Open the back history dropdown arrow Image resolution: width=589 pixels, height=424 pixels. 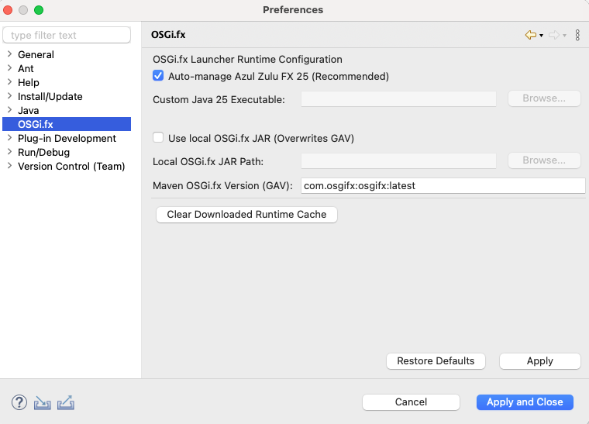click(541, 36)
